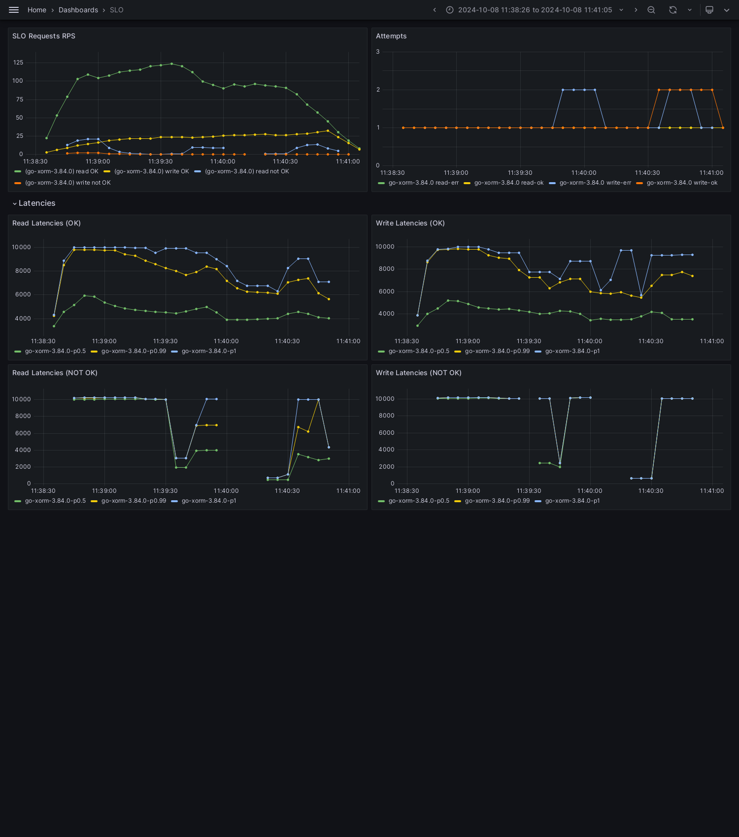This screenshot has height=837, width=739.
Task: Open Attempts panel title
Action: point(391,36)
